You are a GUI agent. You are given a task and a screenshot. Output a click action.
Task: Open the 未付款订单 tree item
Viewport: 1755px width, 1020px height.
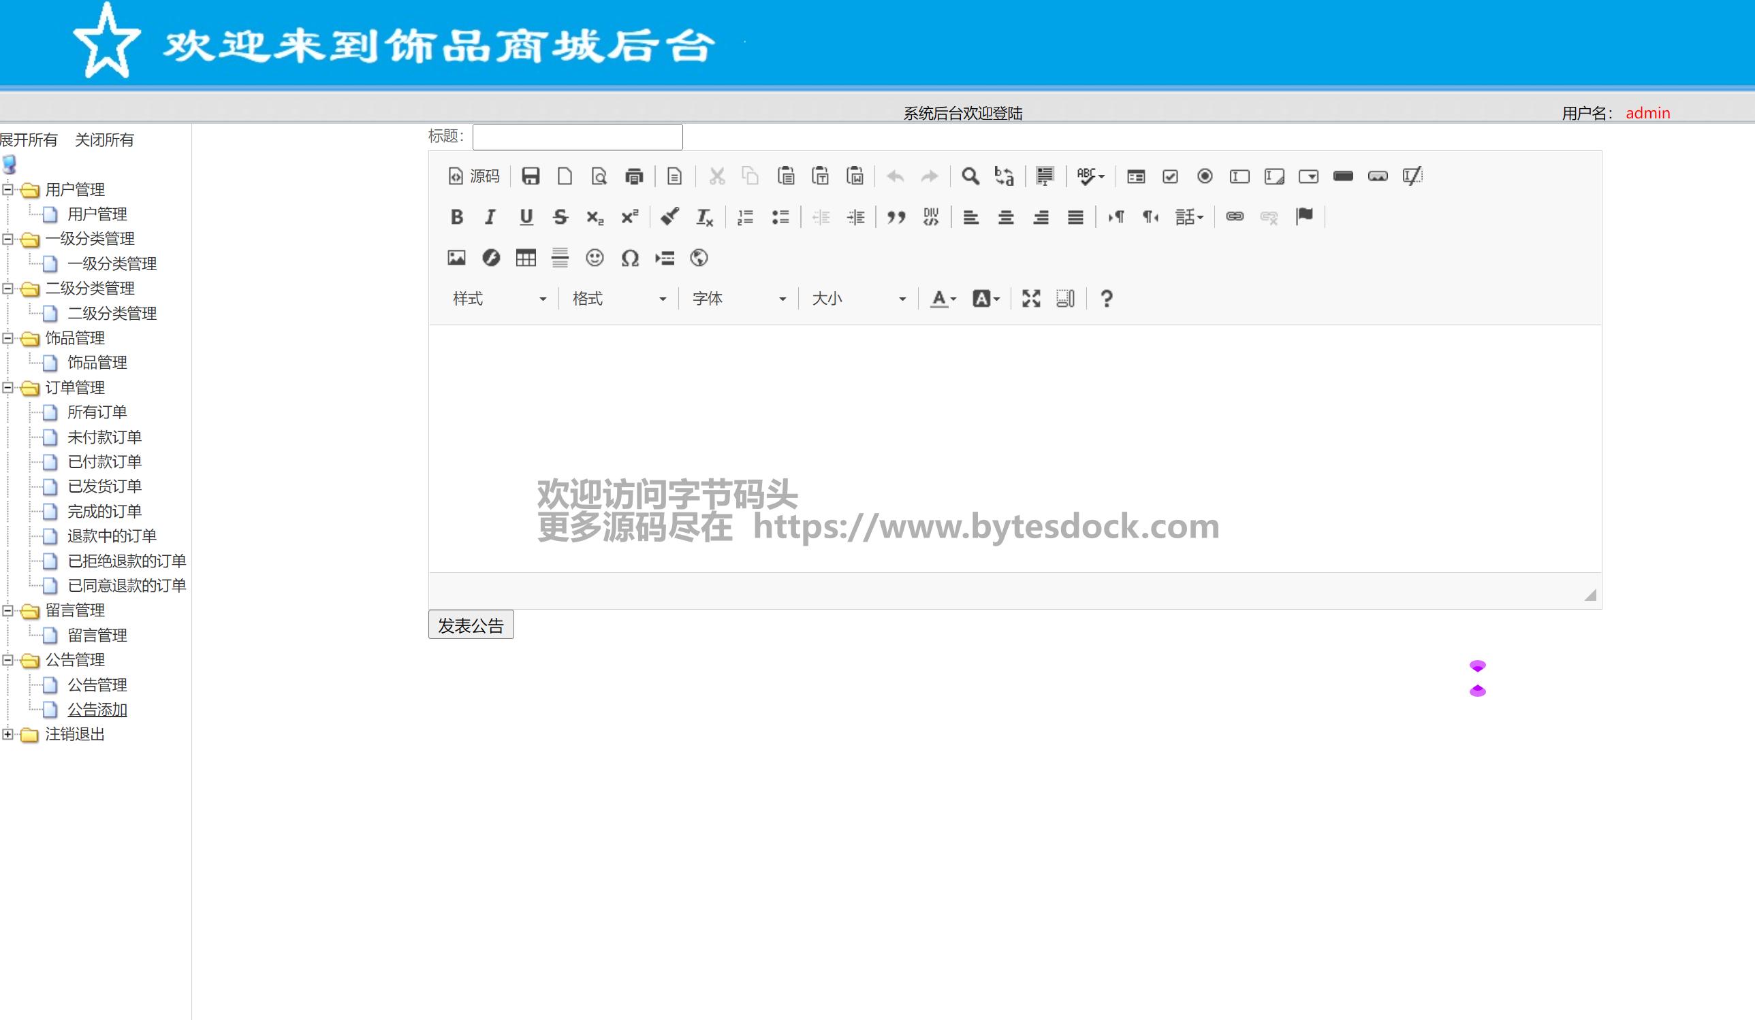[x=104, y=437]
